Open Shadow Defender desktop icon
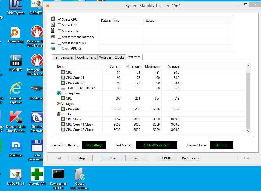The height and width of the screenshot is (191, 261). 37,122
